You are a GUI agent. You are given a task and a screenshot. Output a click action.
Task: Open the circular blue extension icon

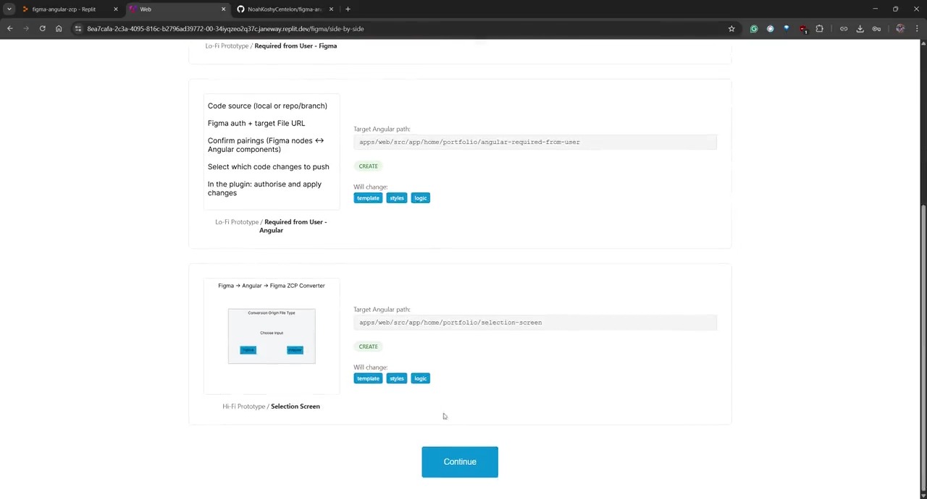pyautogui.click(x=770, y=29)
